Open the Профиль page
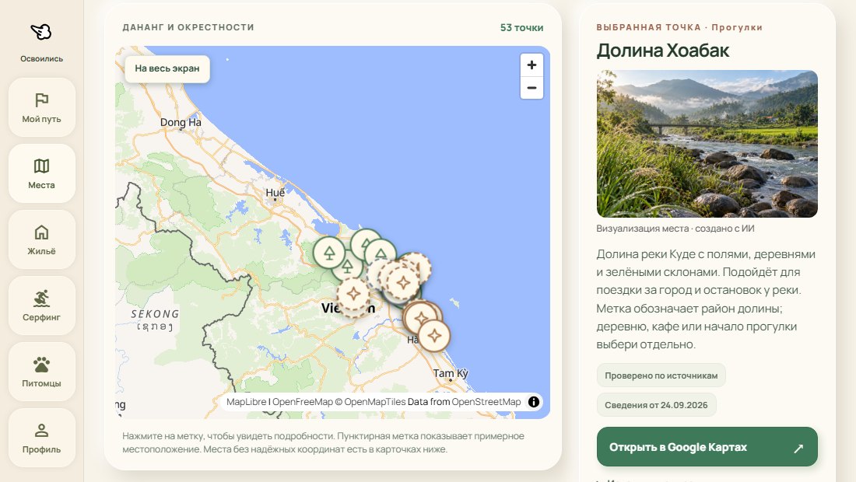The height and width of the screenshot is (482, 856). pos(41,438)
